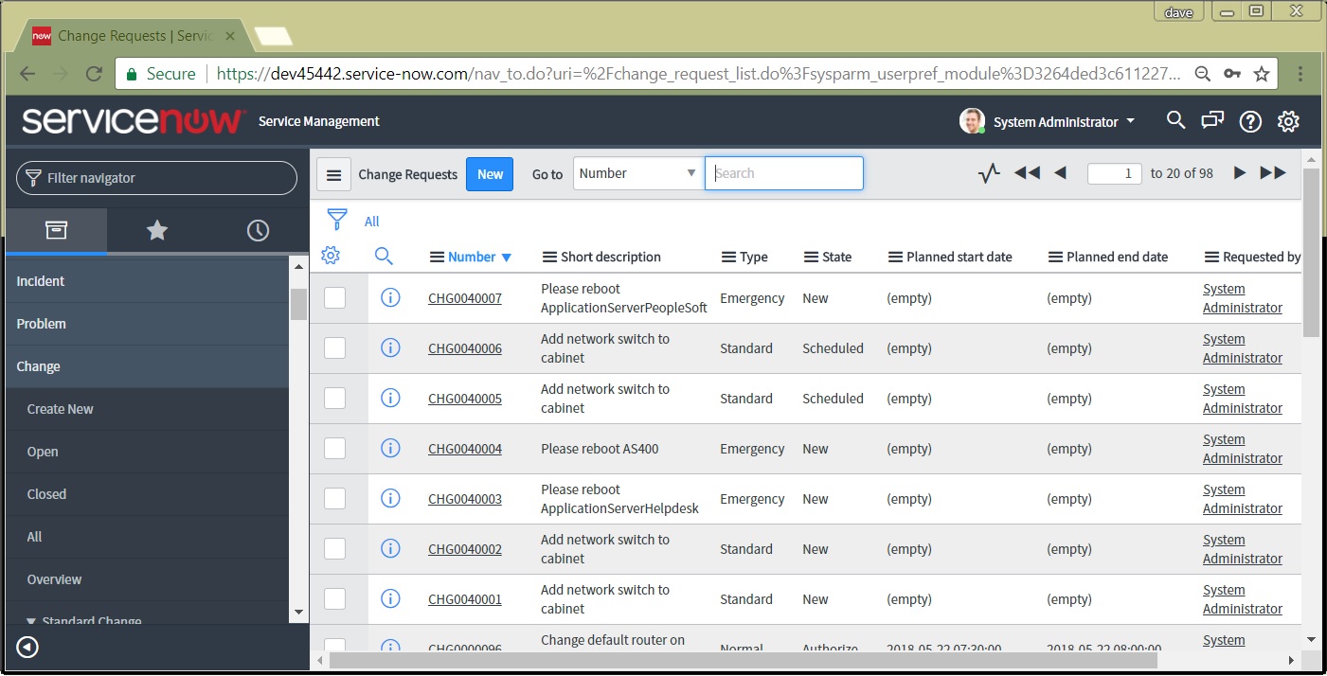Open Problem application in navigator
This screenshot has height=676, width=1327.
[x=148, y=324]
